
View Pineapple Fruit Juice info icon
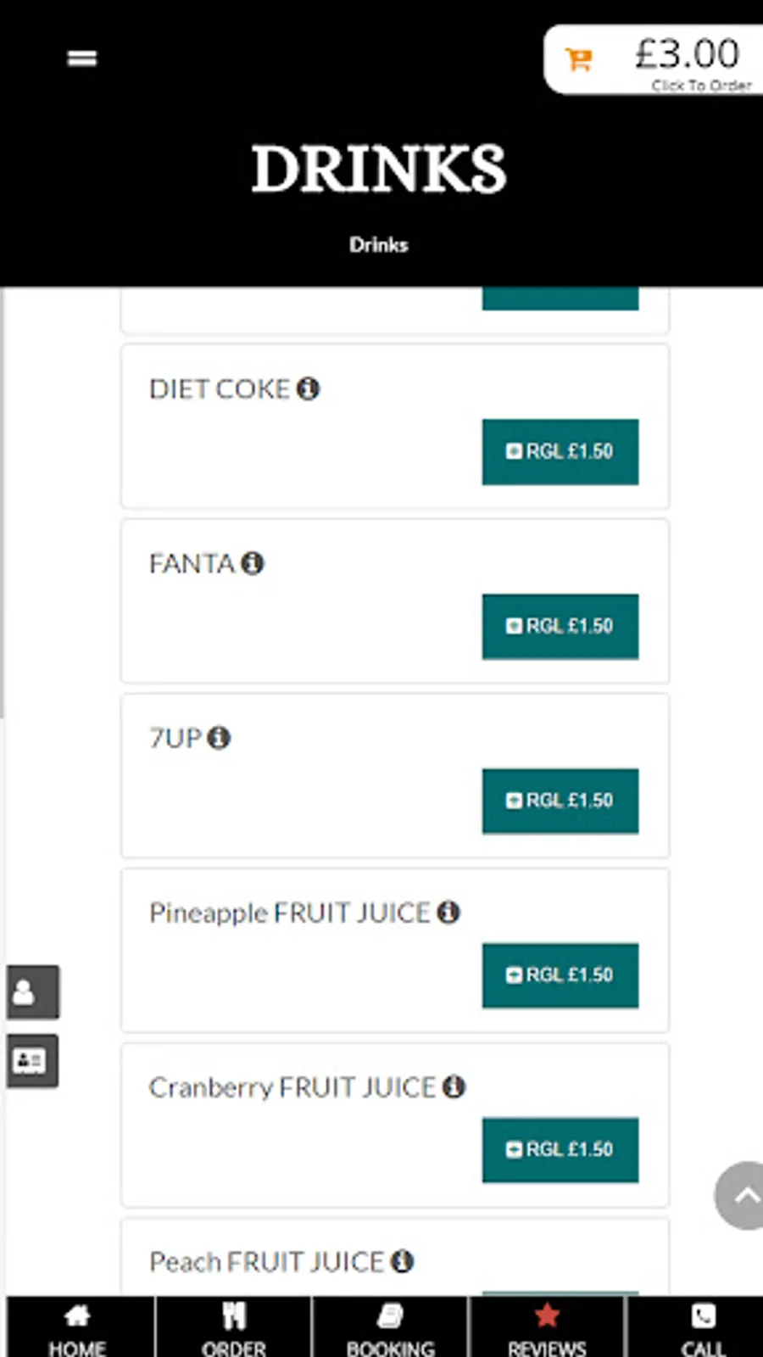point(448,913)
